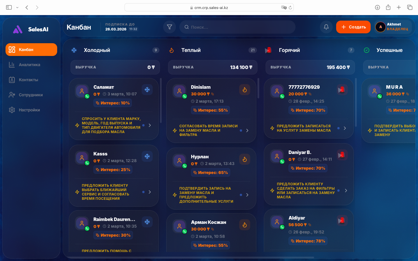Click snowflake status icon on Саламат card
Viewport: 418px width, 261px height.
pyautogui.click(x=147, y=90)
